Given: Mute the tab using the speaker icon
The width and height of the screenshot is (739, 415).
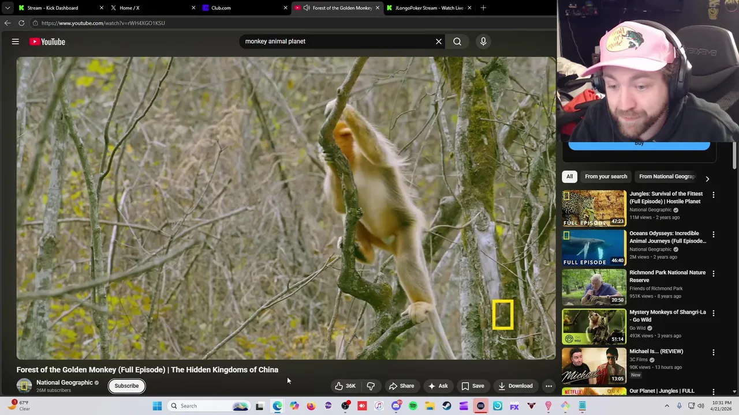Looking at the screenshot, I should coord(307,8).
